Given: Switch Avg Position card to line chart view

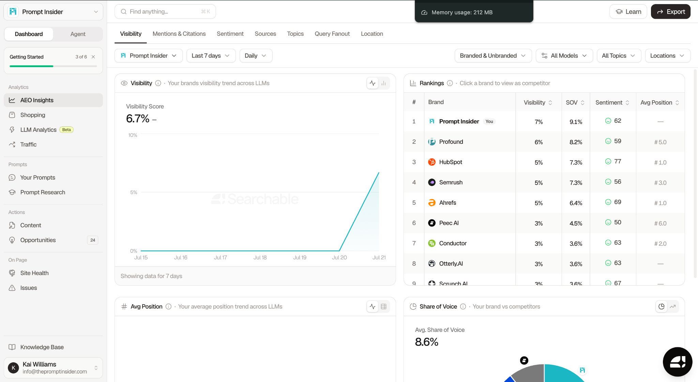Looking at the screenshot, I should (x=373, y=306).
